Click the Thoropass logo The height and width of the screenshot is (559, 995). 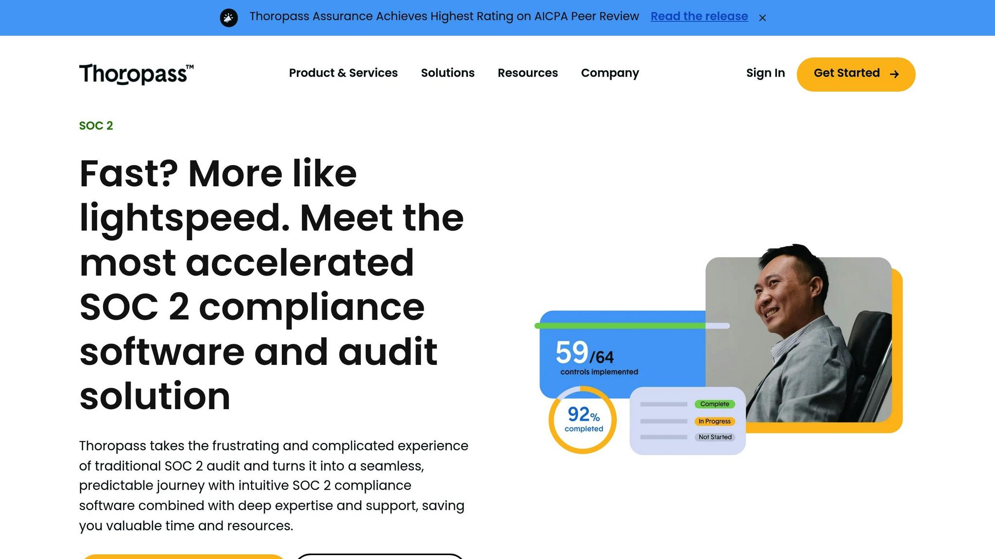click(x=136, y=74)
